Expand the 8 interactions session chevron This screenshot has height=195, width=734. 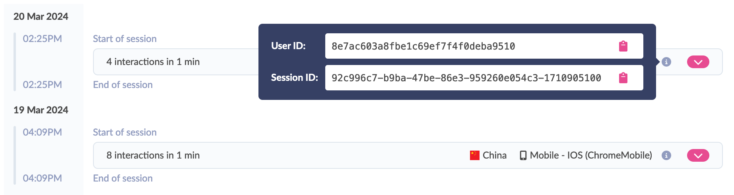pos(698,155)
